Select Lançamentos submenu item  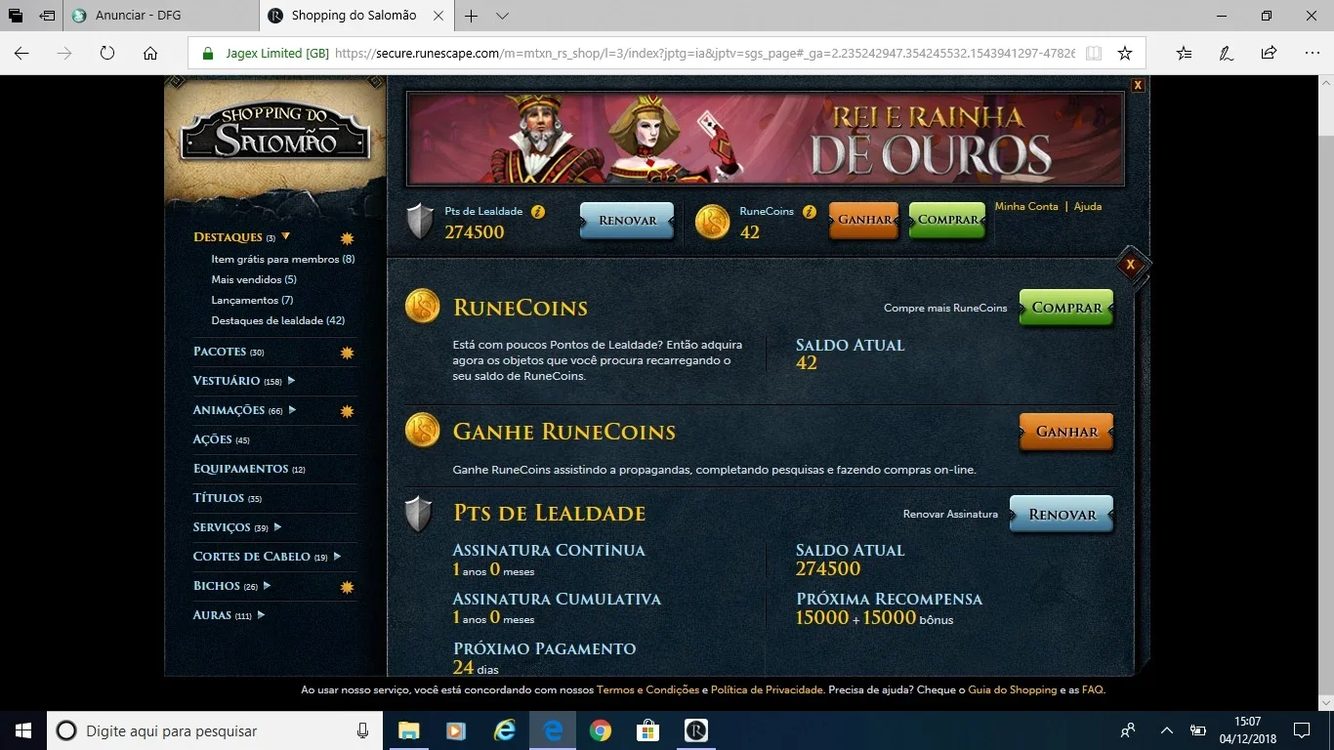[252, 301]
